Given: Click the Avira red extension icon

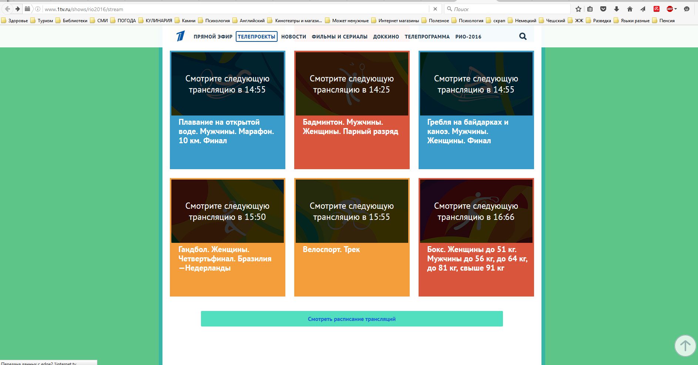Looking at the screenshot, I should pyautogui.click(x=657, y=9).
